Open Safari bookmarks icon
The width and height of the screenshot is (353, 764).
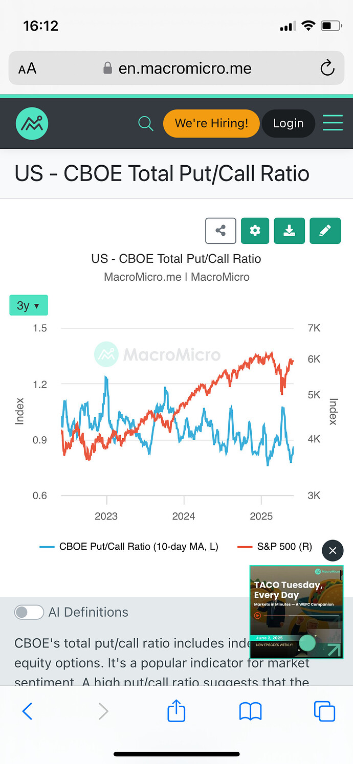(x=251, y=711)
